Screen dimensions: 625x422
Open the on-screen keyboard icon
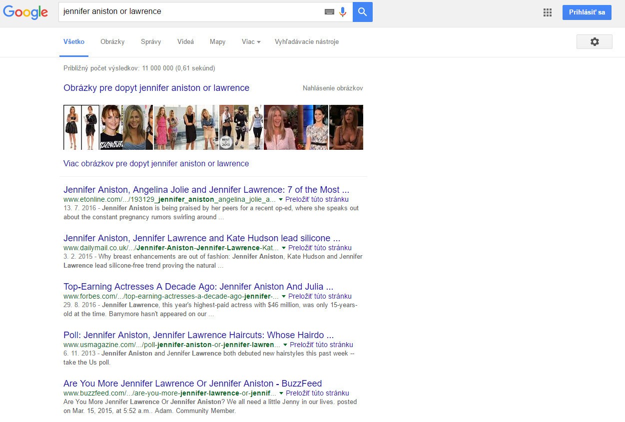pyautogui.click(x=329, y=12)
